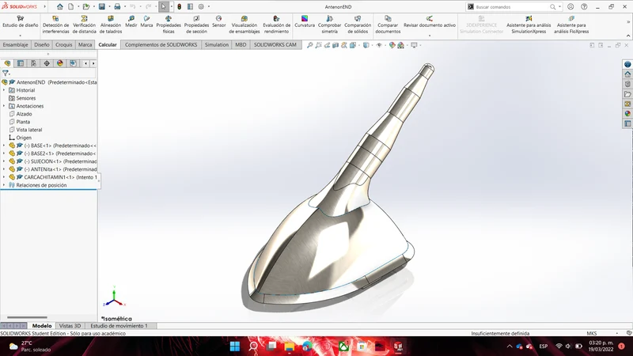Click the Rebuild traffic light icon

coord(180,6)
